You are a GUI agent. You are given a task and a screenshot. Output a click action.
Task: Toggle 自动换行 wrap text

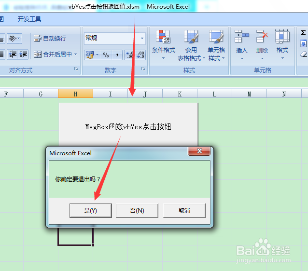click(50, 38)
